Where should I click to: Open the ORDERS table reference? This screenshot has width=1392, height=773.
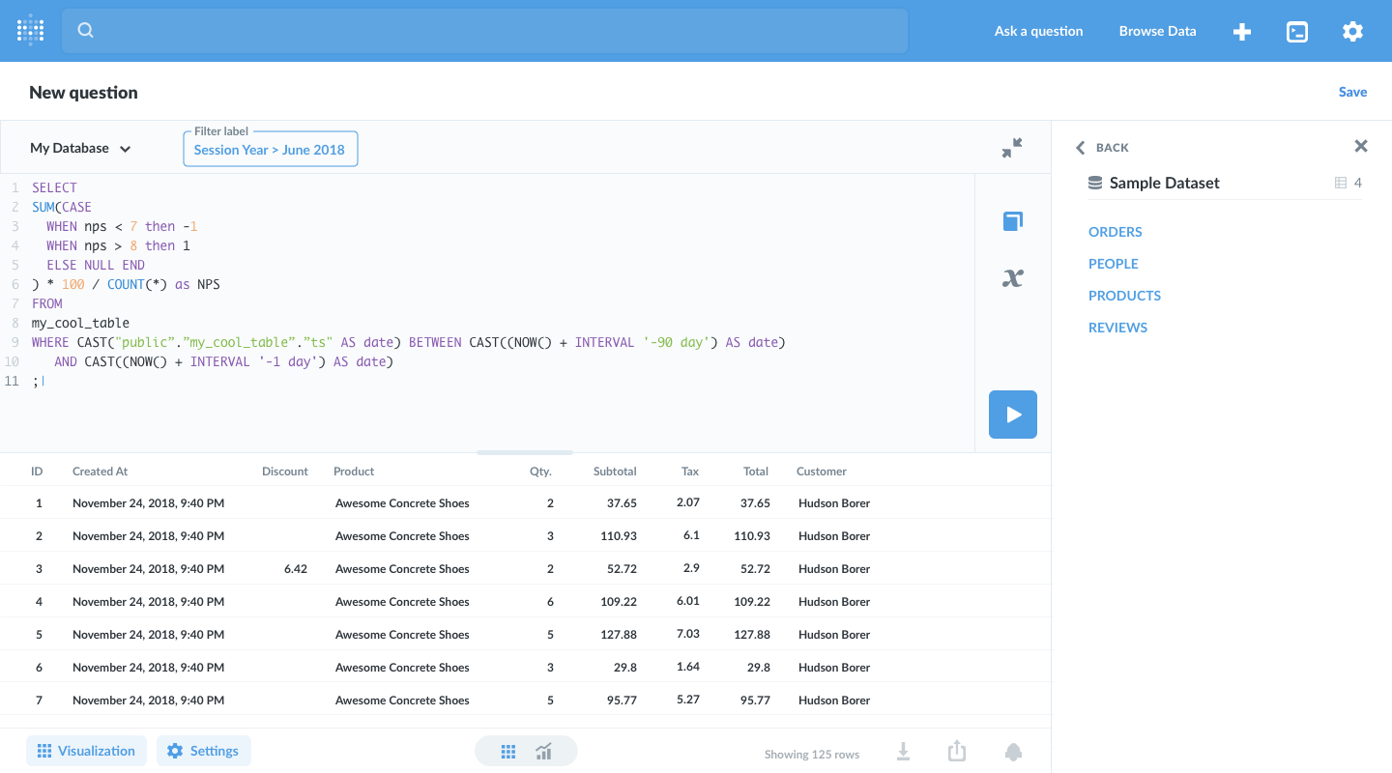pyautogui.click(x=1116, y=232)
